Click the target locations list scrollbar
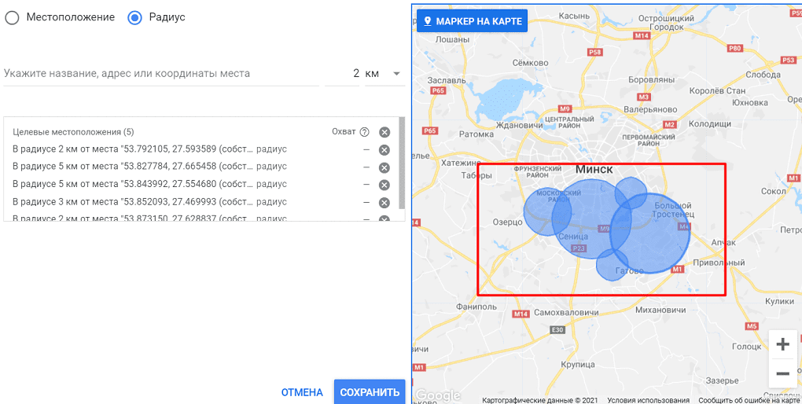 [403, 163]
